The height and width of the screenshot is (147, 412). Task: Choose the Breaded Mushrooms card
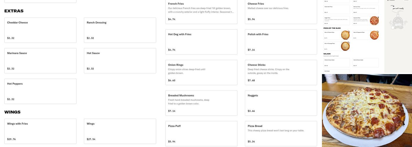tap(201, 103)
